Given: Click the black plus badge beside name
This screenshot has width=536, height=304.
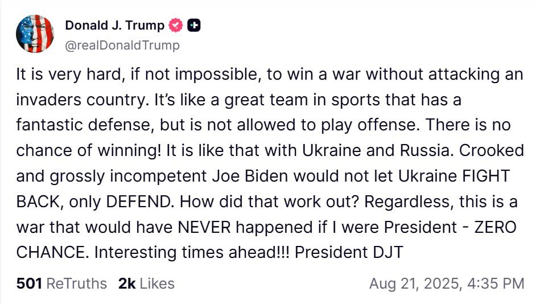Looking at the screenshot, I should pos(194,25).
